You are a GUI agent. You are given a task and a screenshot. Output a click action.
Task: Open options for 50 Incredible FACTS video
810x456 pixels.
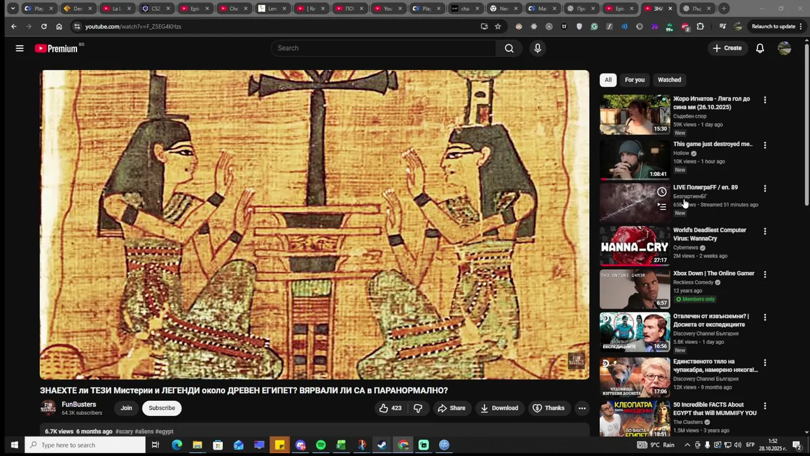coord(764,405)
